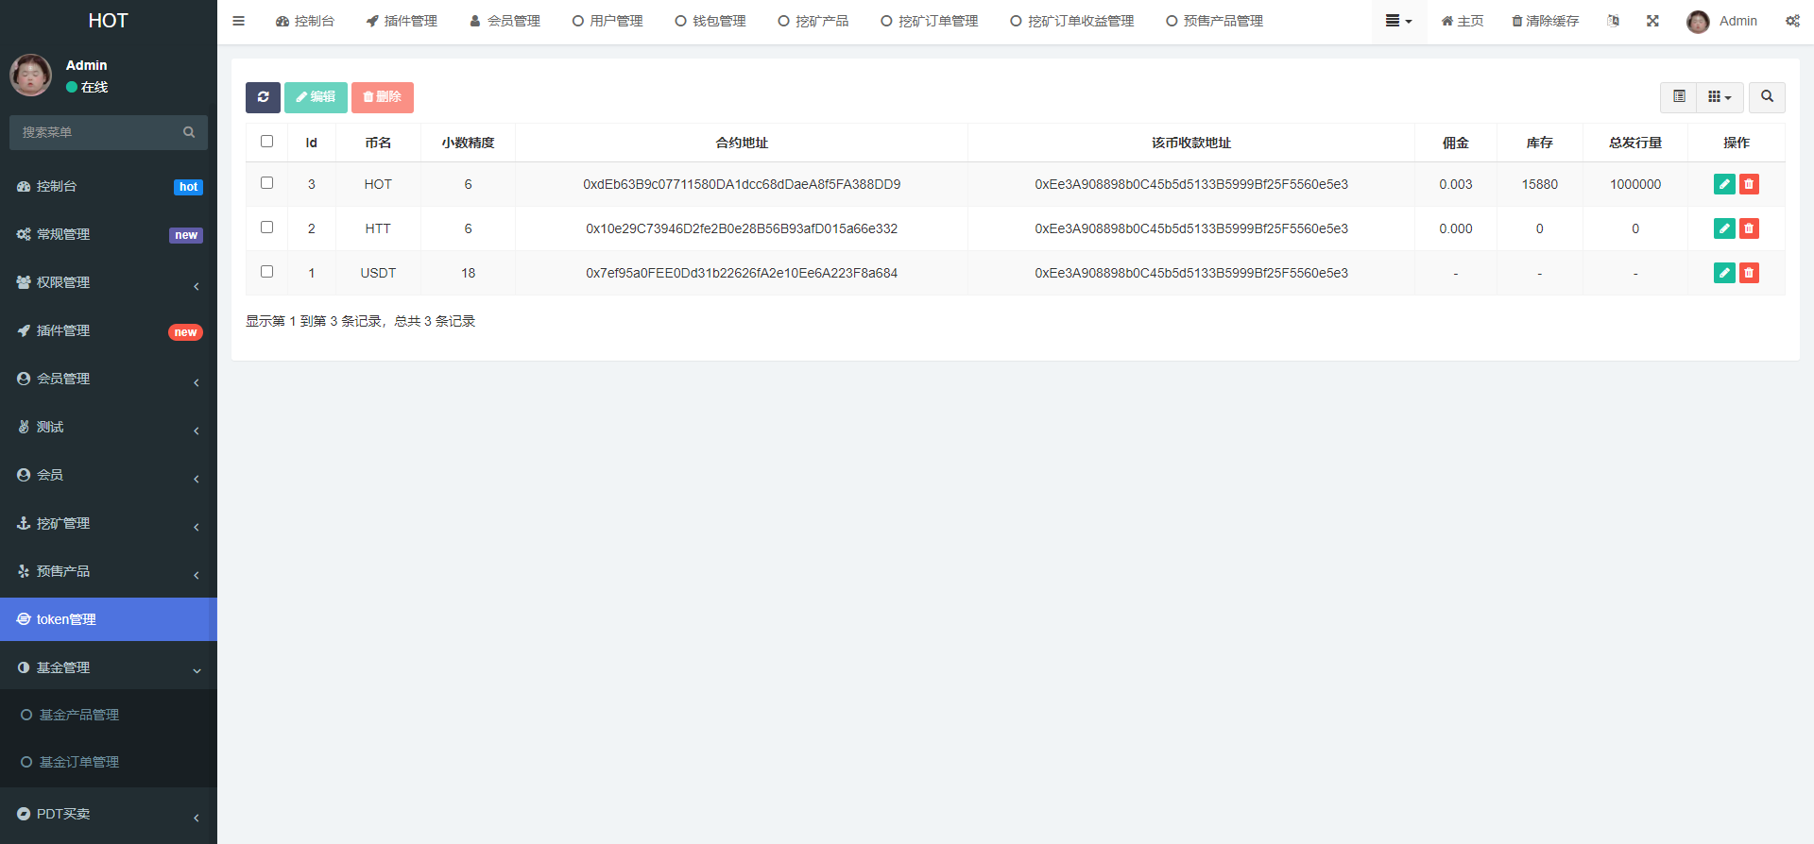Click the green edit icon for HOT row
Image resolution: width=1814 pixels, height=844 pixels.
[x=1724, y=184]
